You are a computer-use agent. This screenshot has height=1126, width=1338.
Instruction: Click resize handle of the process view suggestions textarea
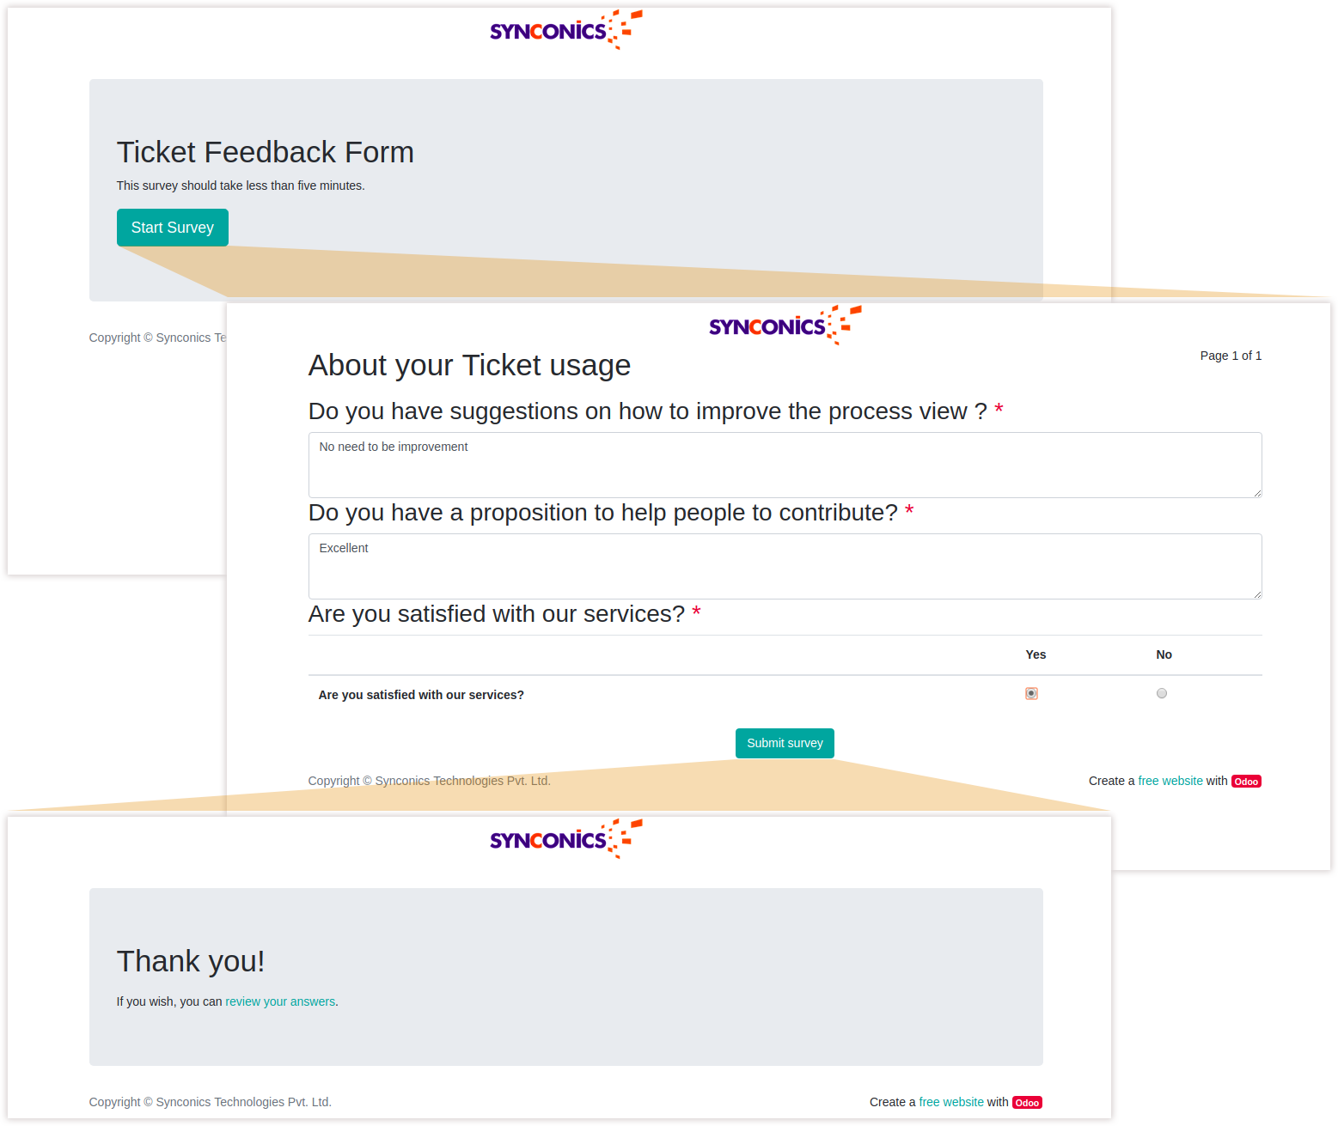(1257, 493)
